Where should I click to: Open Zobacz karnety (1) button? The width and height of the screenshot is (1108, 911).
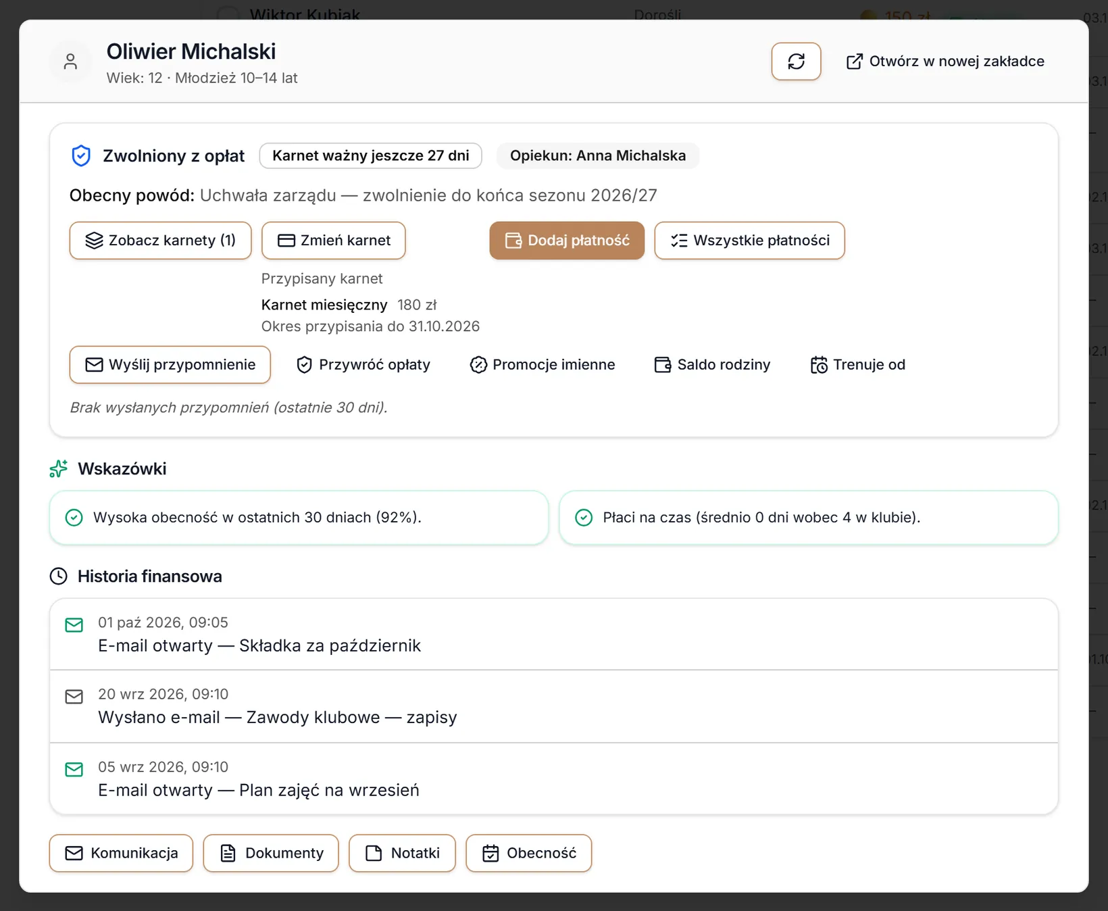tap(160, 241)
